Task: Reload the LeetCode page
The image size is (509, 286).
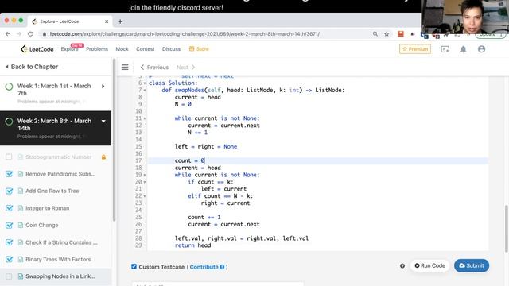Action: 30,33
